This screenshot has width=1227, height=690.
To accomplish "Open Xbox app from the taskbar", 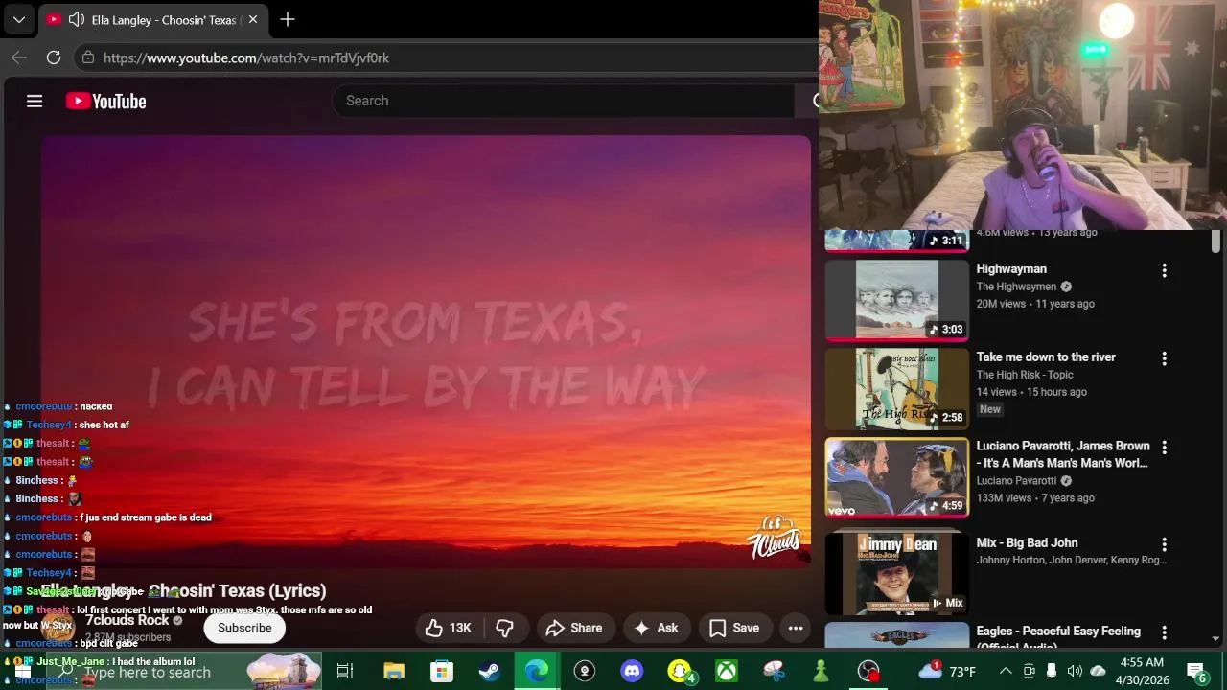I will (x=727, y=671).
